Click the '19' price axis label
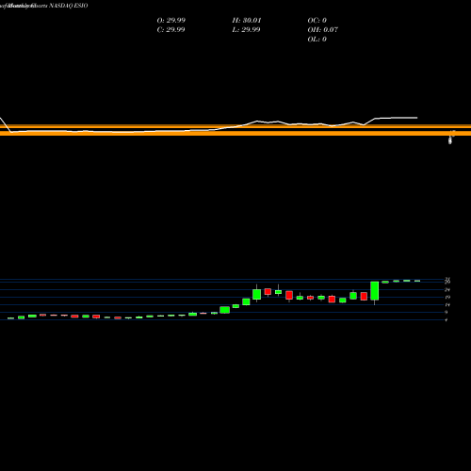The height and width of the screenshot is (471, 471). 447,297
